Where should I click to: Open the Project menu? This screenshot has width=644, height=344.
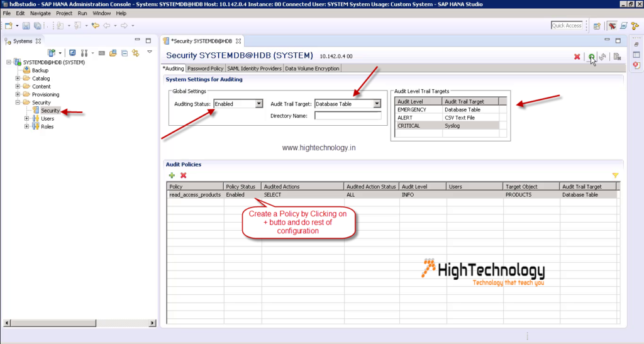[64, 13]
